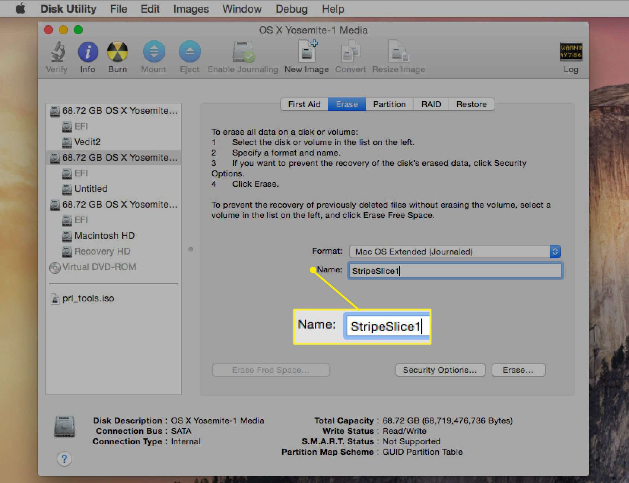This screenshot has width=629, height=483.
Task: Click the Eject toolbar icon
Action: [x=190, y=51]
